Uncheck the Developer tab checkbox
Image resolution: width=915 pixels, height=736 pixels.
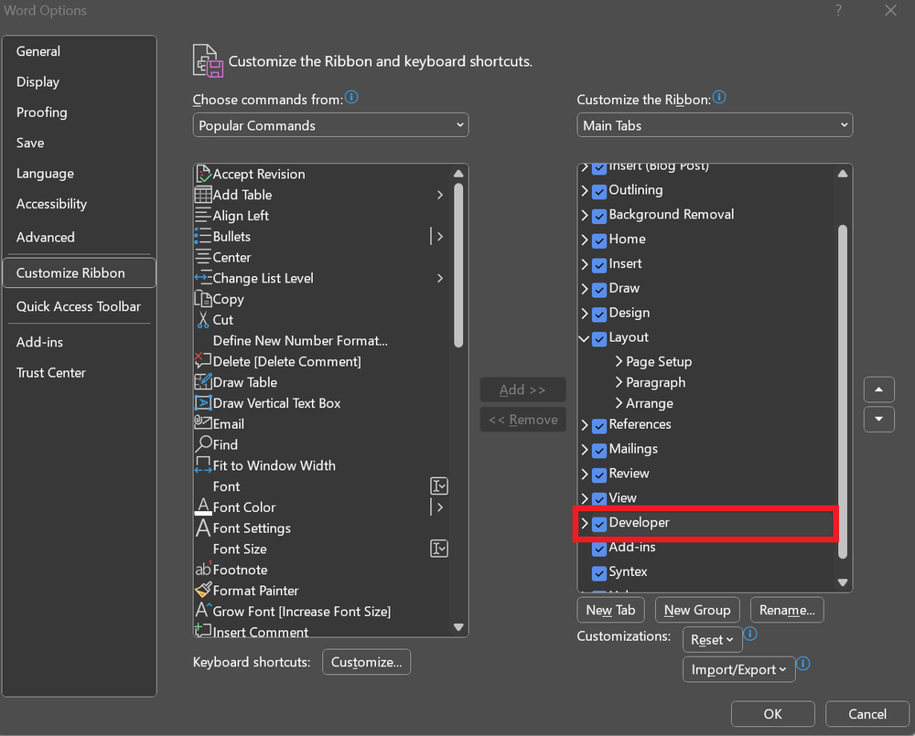tap(599, 523)
